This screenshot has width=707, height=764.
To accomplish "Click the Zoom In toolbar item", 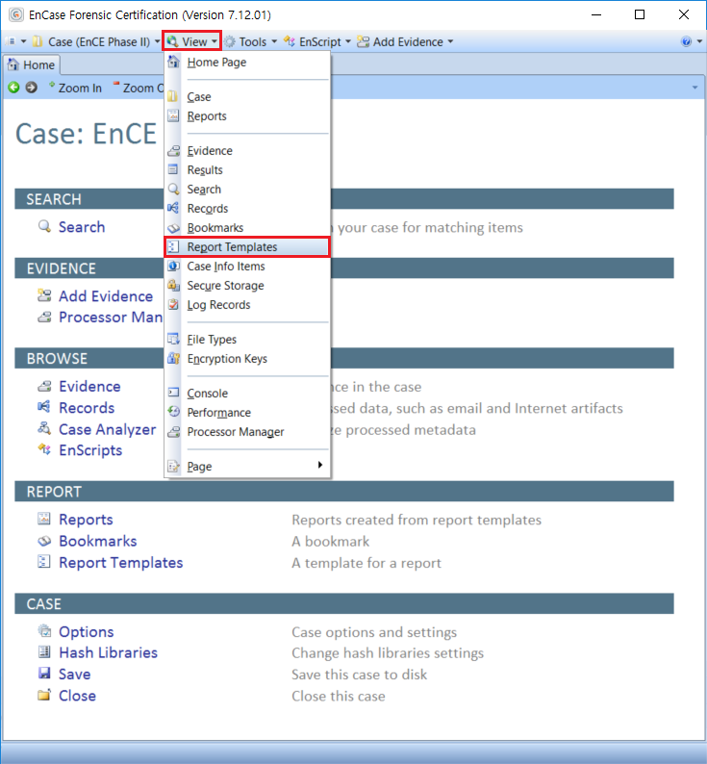I will coord(75,88).
